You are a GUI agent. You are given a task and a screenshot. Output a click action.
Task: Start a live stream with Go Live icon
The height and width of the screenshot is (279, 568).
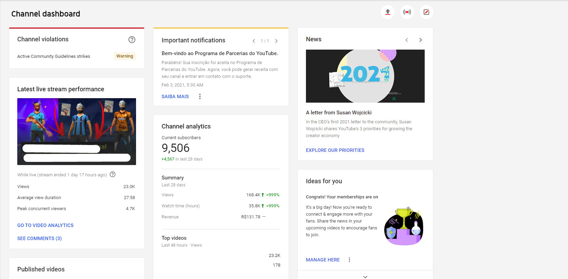(x=407, y=12)
